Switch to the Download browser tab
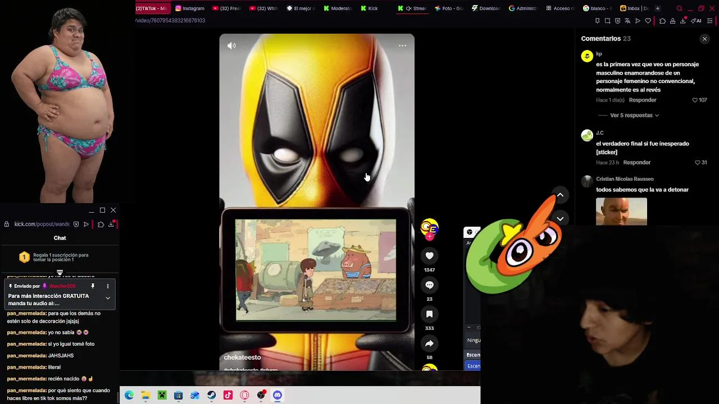The image size is (719, 404). [x=486, y=8]
